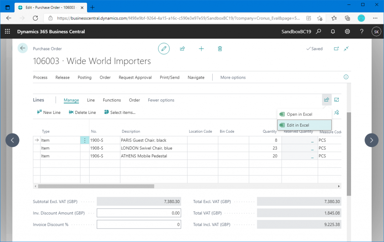This screenshot has width=384, height=242.
Task: Go back using the Purchase Order back arrow
Action: (22, 48)
